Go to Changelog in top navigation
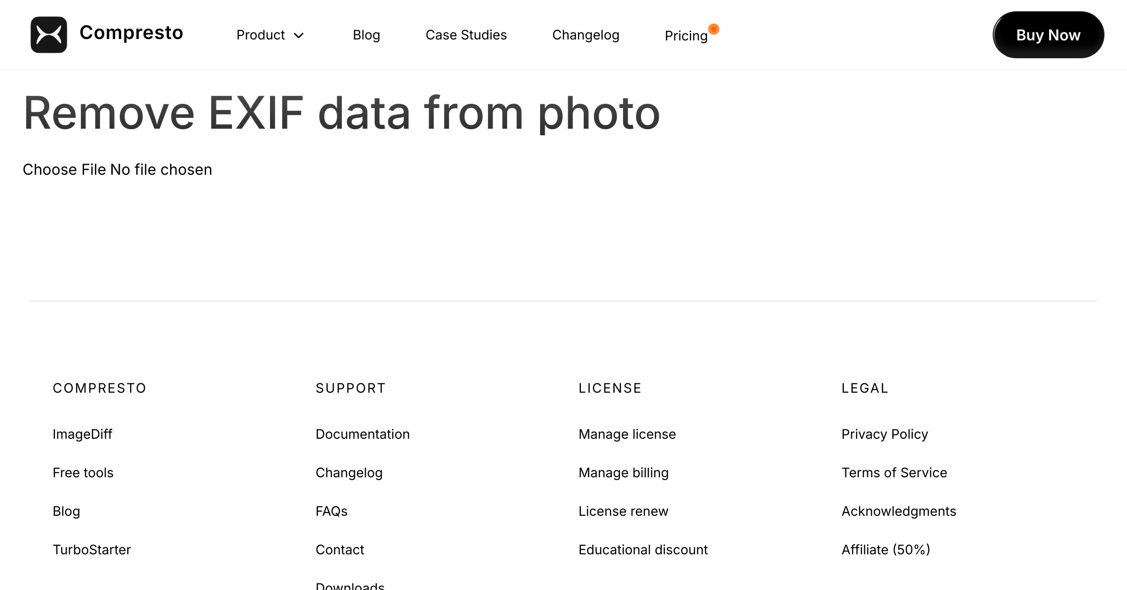The image size is (1127, 590). click(x=586, y=35)
